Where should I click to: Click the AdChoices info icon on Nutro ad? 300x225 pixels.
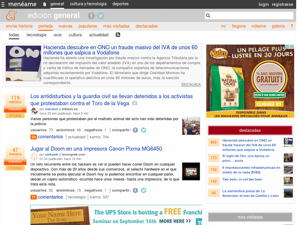(287, 47)
